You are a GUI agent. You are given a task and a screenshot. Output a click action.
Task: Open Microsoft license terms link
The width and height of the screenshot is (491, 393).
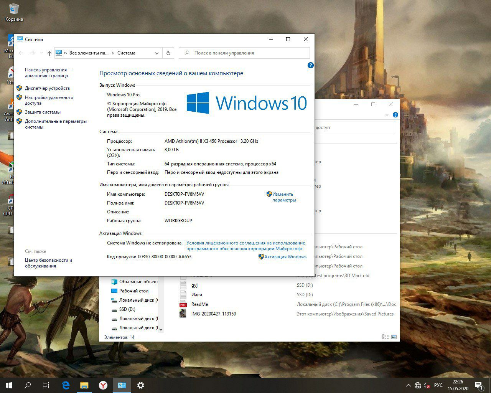pyautogui.click(x=245, y=246)
